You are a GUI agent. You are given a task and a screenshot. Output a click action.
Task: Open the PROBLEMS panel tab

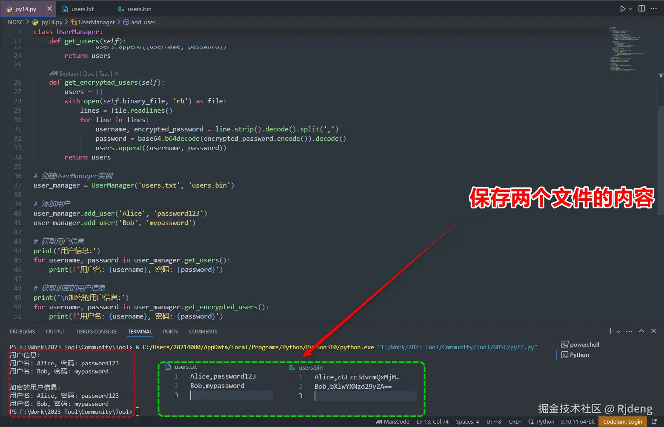pyautogui.click(x=23, y=332)
